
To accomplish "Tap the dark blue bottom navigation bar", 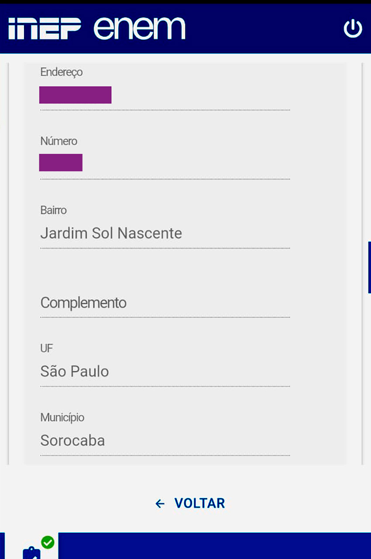I will tap(214, 545).
